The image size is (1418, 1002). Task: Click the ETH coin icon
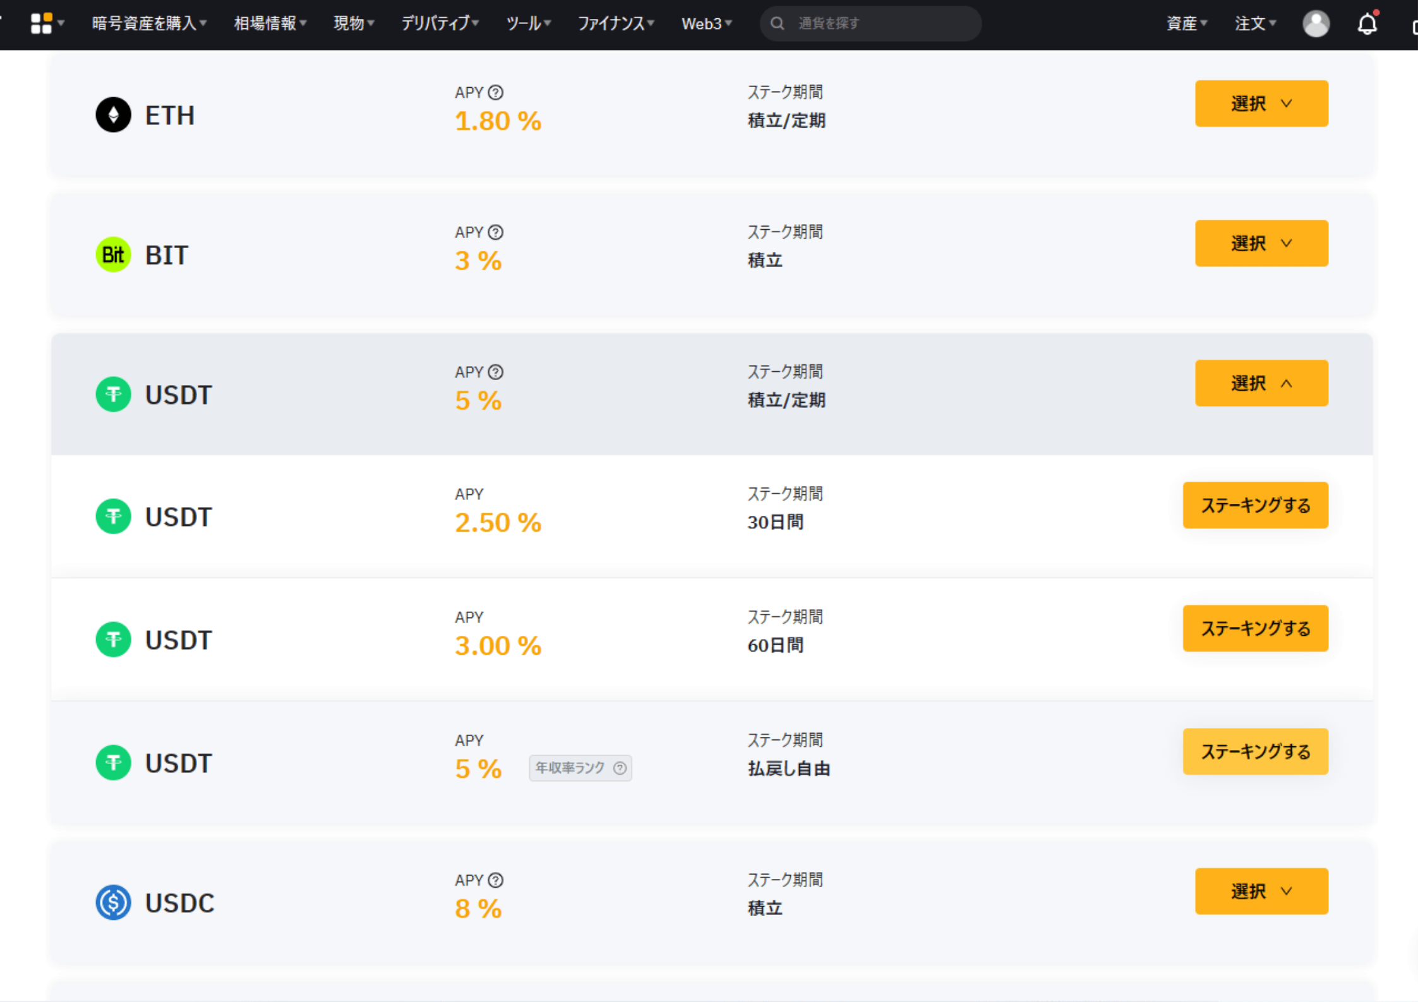pyautogui.click(x=113, y=115)
